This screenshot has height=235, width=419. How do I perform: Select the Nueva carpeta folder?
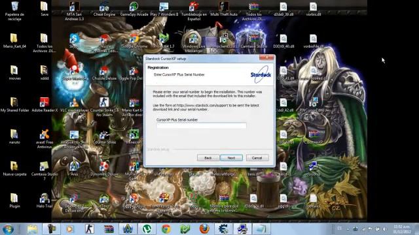(x=14, y=168)
